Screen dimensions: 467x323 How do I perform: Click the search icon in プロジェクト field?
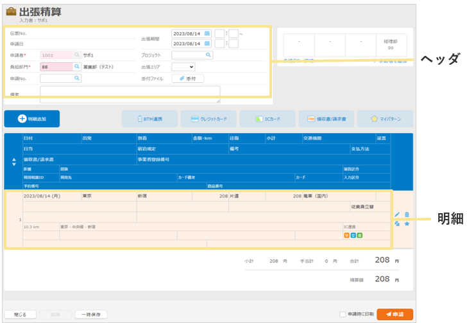click(208, 55)
